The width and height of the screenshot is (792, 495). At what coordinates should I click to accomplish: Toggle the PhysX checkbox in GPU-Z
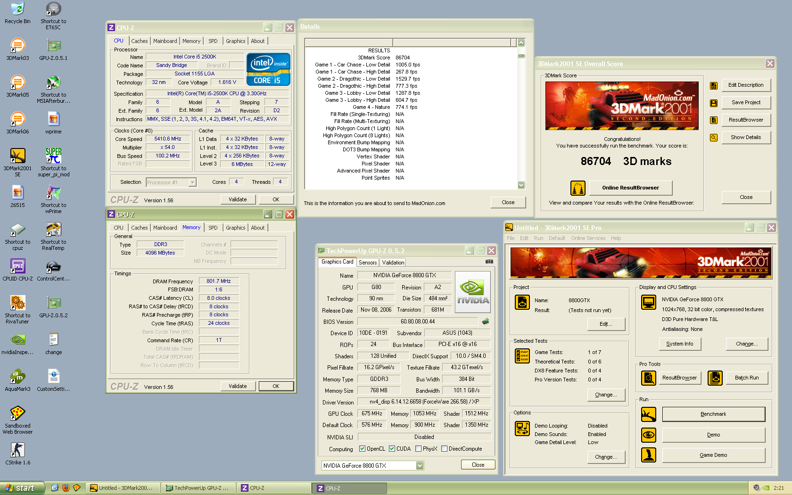pos(418,449)
